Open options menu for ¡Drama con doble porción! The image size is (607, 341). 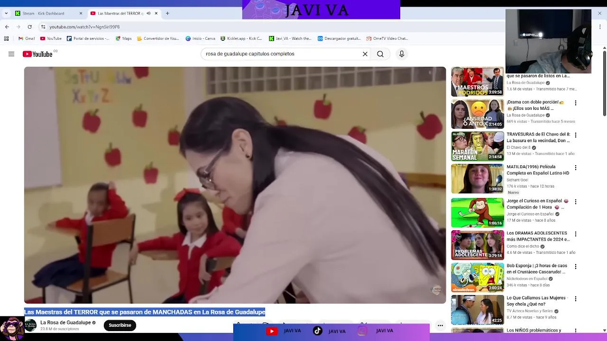tap(576, 103)
